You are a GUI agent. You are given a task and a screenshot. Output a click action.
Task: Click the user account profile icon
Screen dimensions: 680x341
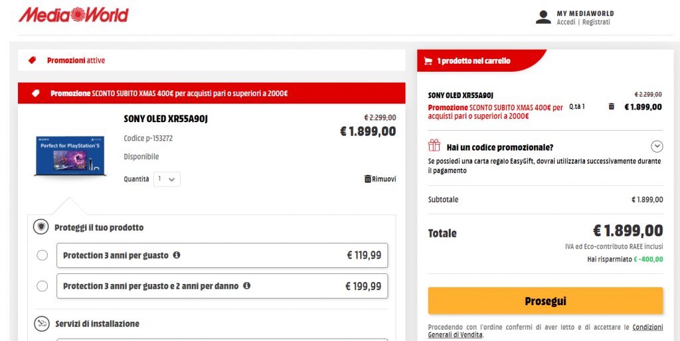tap(543, 17)
